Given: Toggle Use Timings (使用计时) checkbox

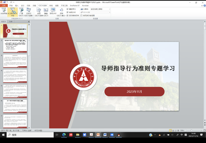Looking at the screenshot, I should [67, 12].
